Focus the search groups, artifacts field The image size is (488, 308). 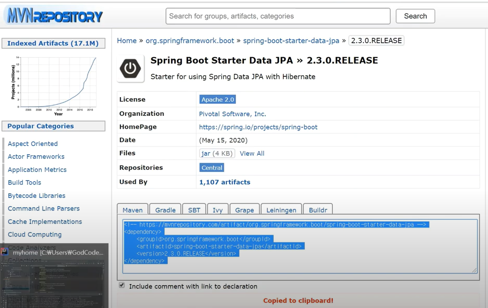coord(278,16)
